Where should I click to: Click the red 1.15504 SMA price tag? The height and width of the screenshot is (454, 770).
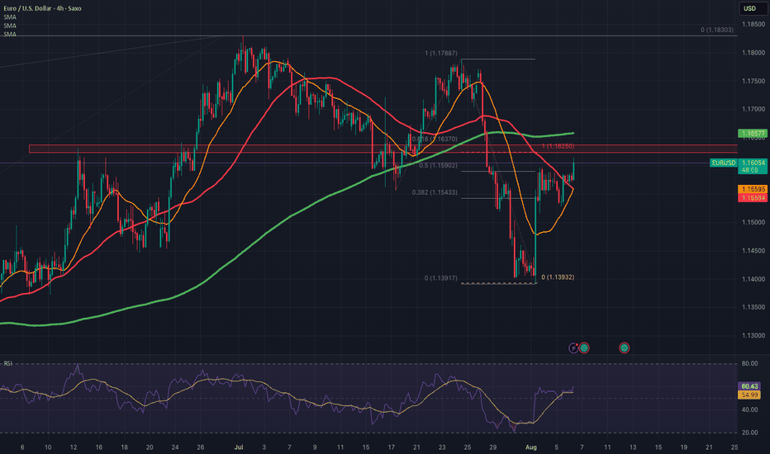click(x=753, y=198)
